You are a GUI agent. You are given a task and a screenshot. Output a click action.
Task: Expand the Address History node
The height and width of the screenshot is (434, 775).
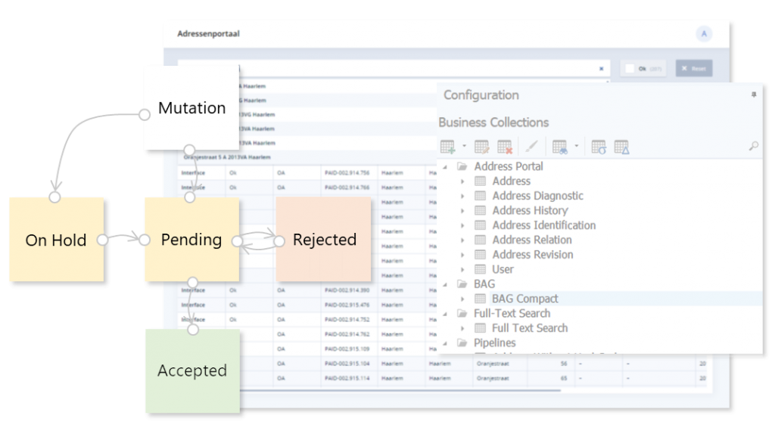point(462,211)
